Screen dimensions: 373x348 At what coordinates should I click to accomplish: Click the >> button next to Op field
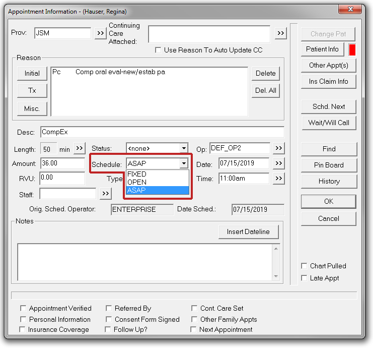279,148
